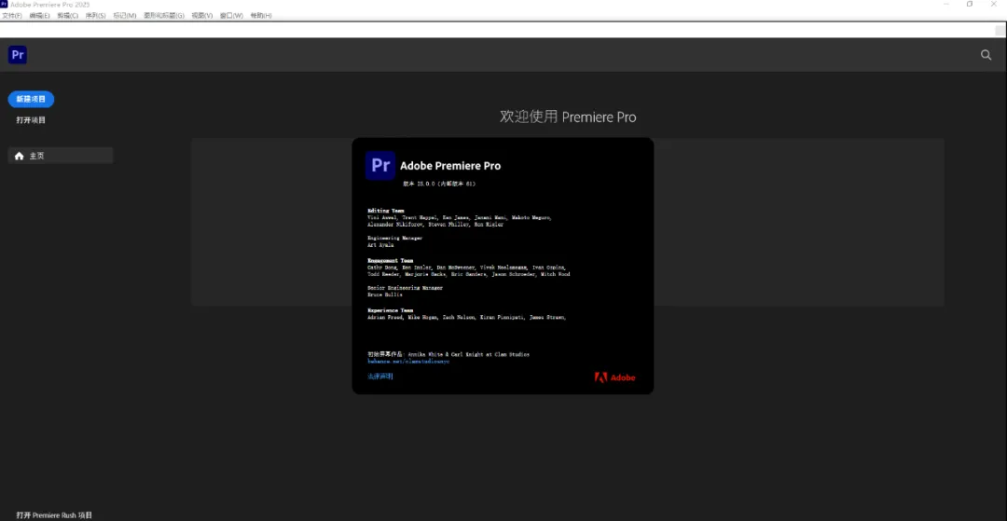Open the 编辑(E) menu
Viewport: 1007px width, 521px height.
39,16
